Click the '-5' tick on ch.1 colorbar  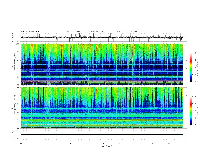(x=195, y=67)
